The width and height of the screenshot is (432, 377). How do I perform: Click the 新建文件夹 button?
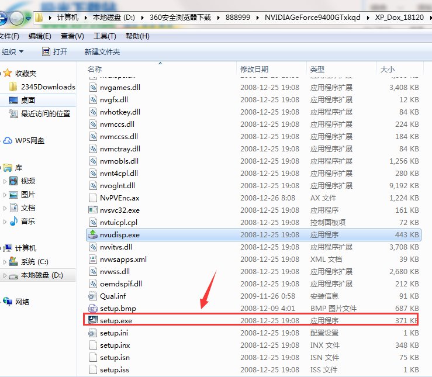click(102, 51)
